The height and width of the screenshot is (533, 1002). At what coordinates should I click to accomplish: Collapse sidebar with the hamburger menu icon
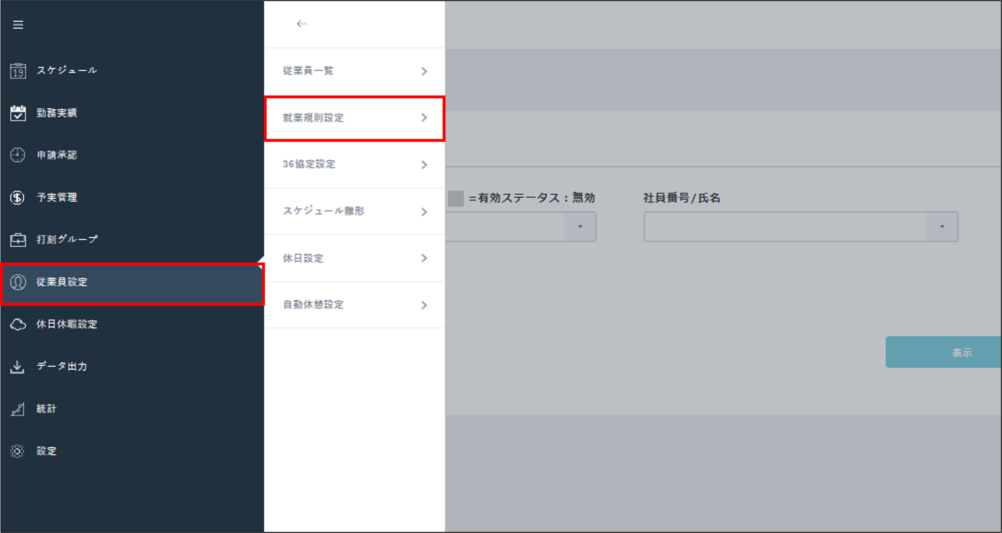click(x=18, y=25)
